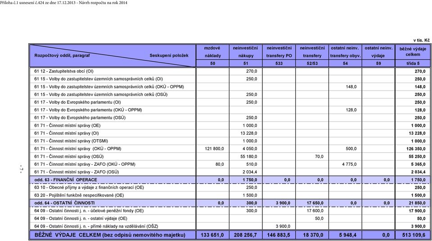
Task: Click the 'mzdové náklady' column header
Action: pyautogui.click(x=212, y=52)
